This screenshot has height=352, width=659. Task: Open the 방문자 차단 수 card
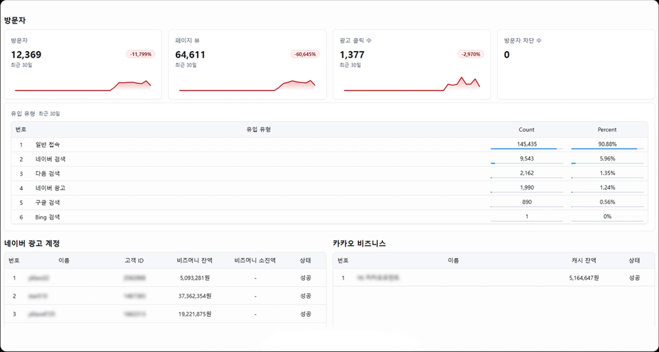(576, 64)
